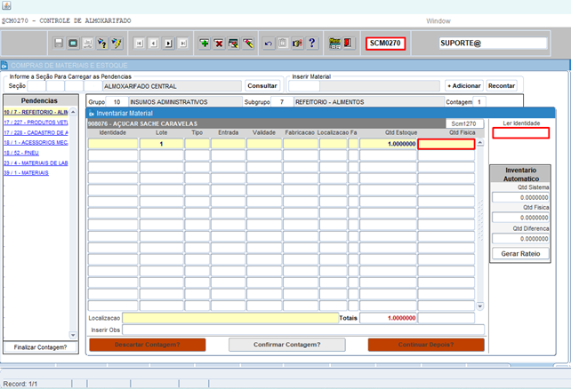Click the Inserir Material code field
The image size is (571, 389).
pos(304,86)
